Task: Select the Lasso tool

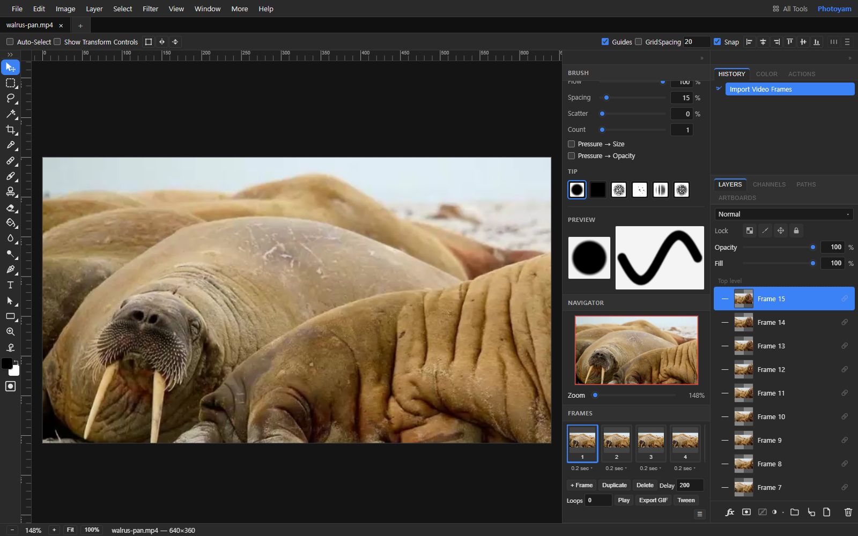Action: (x=10, y=98)
